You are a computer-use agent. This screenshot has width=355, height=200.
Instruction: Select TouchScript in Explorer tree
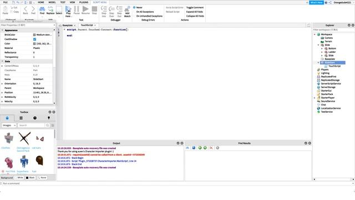[334, 66]
